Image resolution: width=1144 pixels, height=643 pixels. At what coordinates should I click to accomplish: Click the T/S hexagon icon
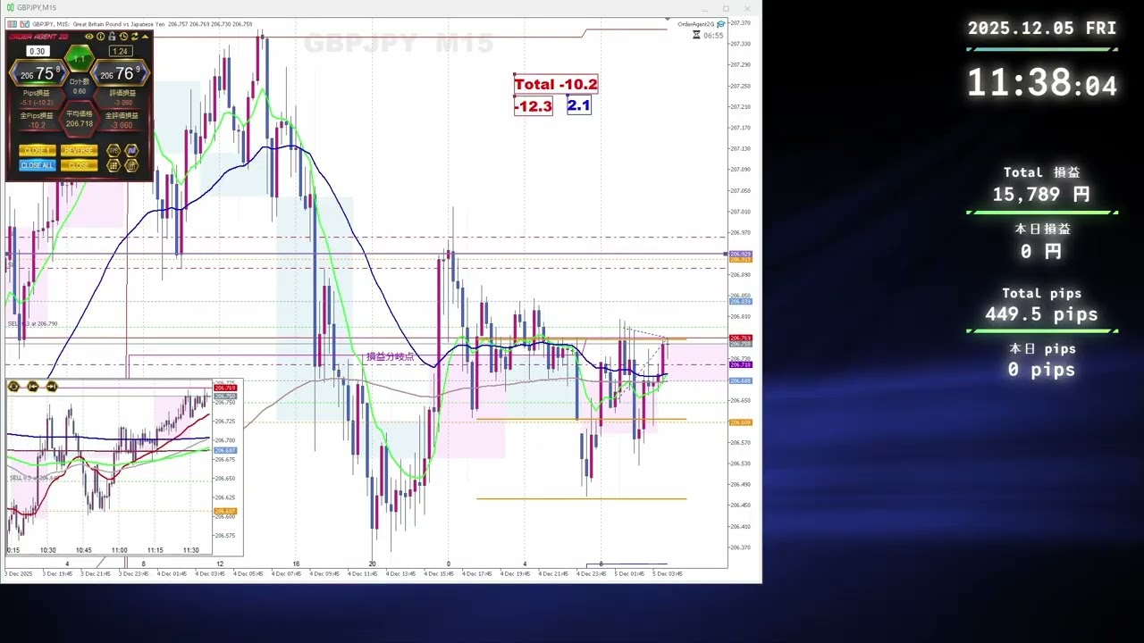pyautogui.click(x=114, y=151)
